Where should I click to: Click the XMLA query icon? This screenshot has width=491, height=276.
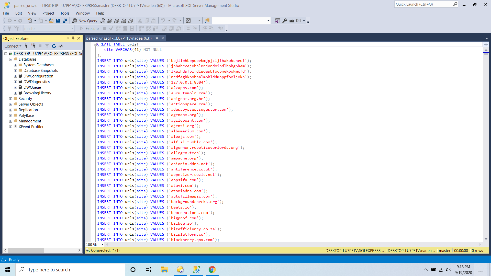124,21
